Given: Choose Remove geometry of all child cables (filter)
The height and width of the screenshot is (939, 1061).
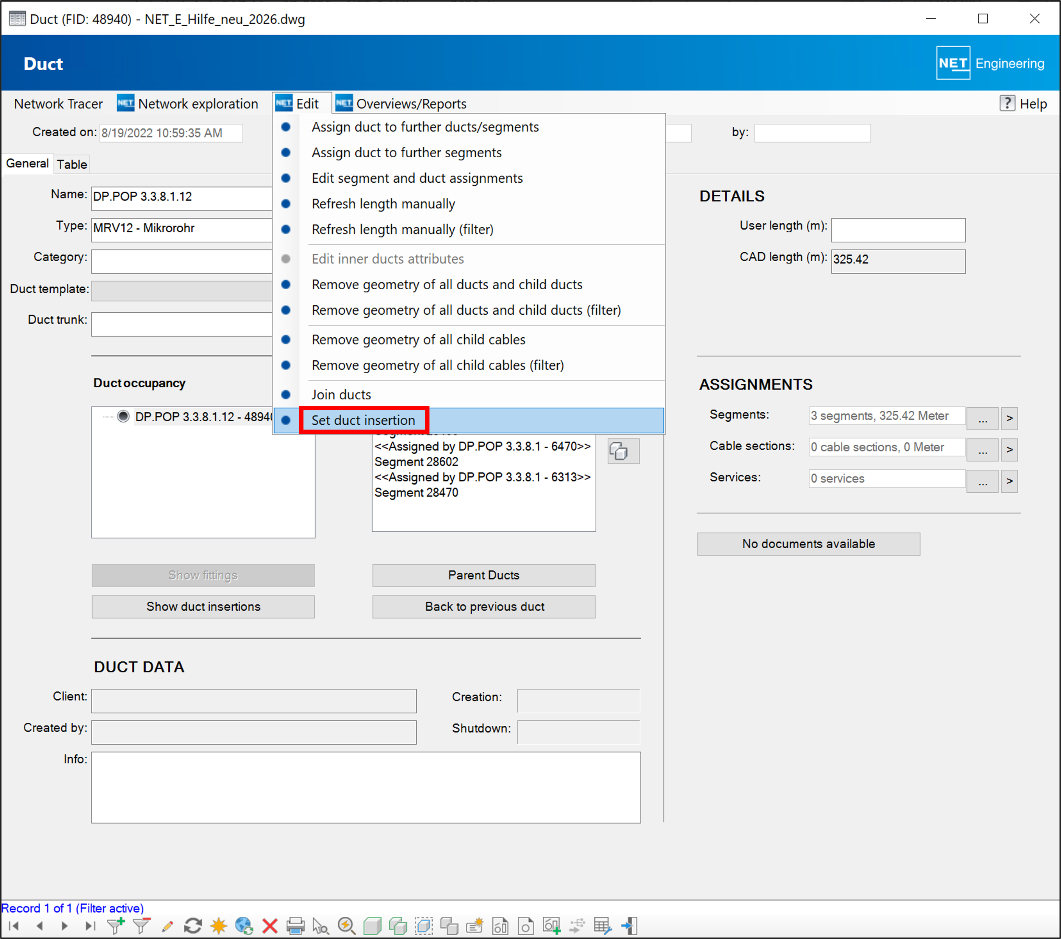Looking at the screenshot, I should 469,365.
